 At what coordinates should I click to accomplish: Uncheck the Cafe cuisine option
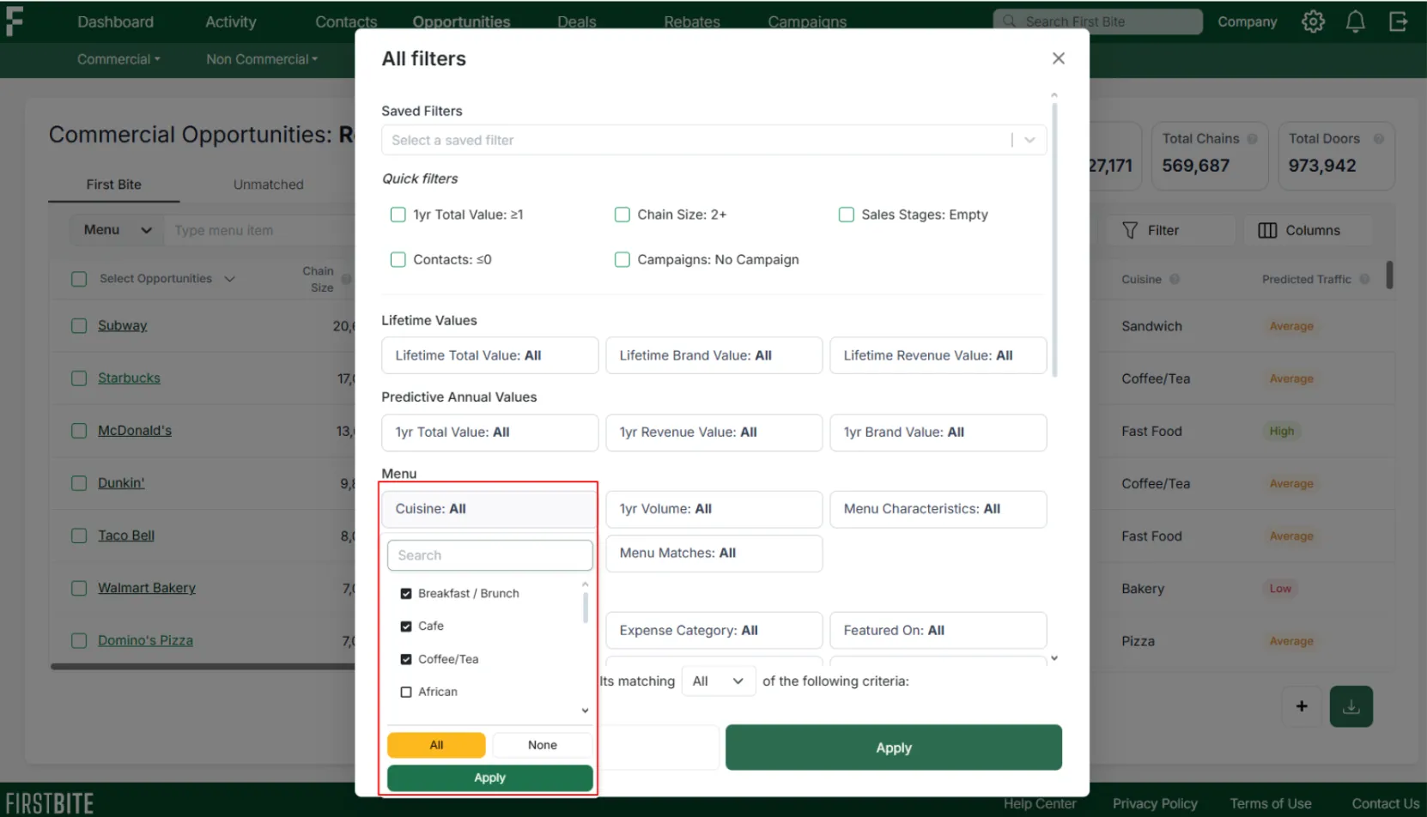pyautogui.click(x=406, y=626)
